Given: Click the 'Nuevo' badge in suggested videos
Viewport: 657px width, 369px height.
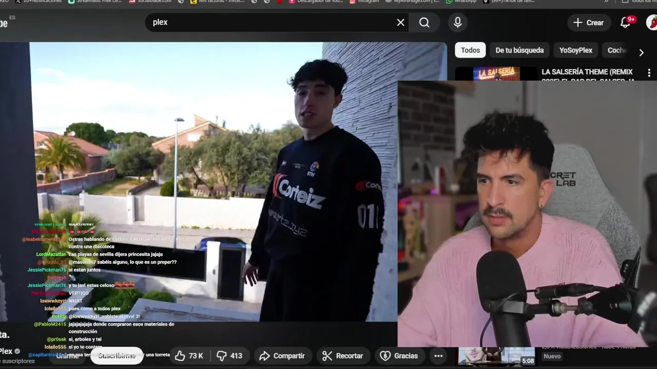Looking at the screenshot, I should tap(552, 356).
